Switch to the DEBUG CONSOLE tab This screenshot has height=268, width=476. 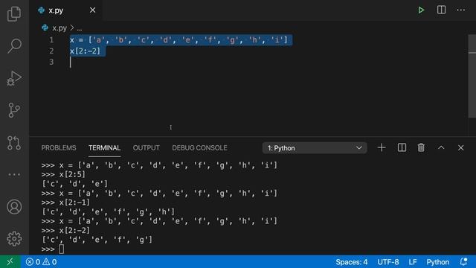coord(199,147)
